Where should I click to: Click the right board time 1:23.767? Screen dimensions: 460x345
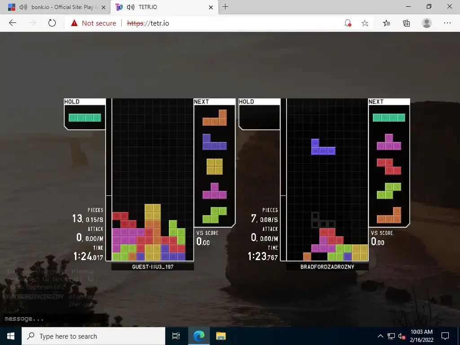pyautogui.click(x=263, y=257)
